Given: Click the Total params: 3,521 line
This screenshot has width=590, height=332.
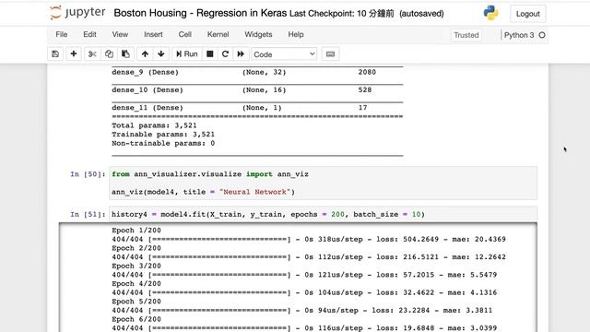Looking at the screenshot, I should (154, 125).
